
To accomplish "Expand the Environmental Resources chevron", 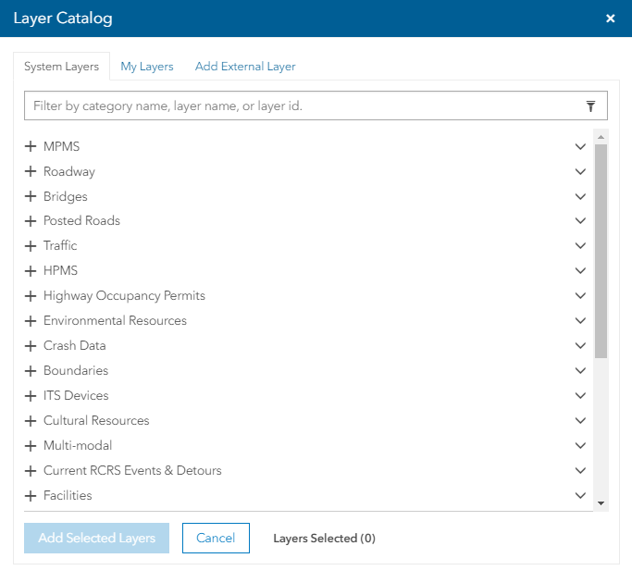I will click(x=580, y=321).
